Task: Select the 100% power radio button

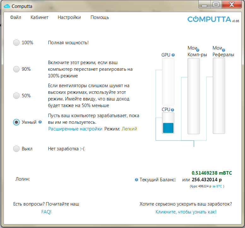Action: [x=16, y=43]
